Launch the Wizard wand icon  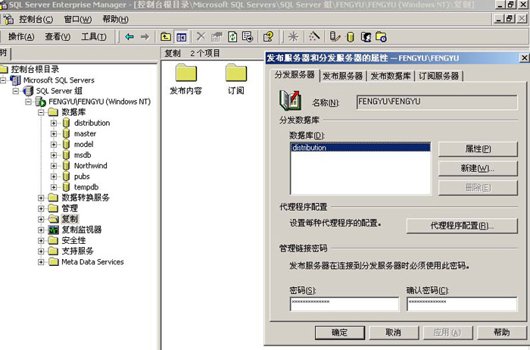[314, 36]
